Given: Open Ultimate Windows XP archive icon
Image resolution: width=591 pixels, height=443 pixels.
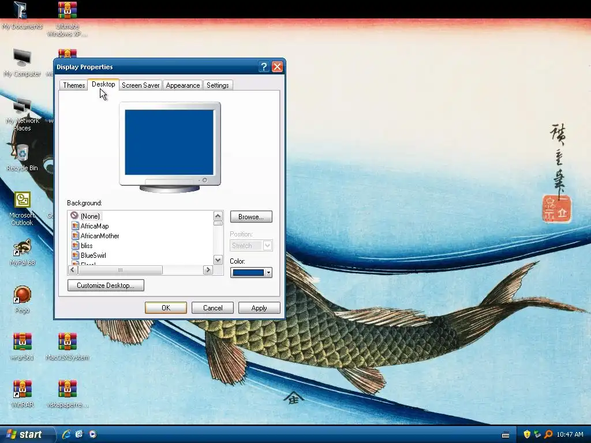Looking at the screenshot, I should click(67, 19).
